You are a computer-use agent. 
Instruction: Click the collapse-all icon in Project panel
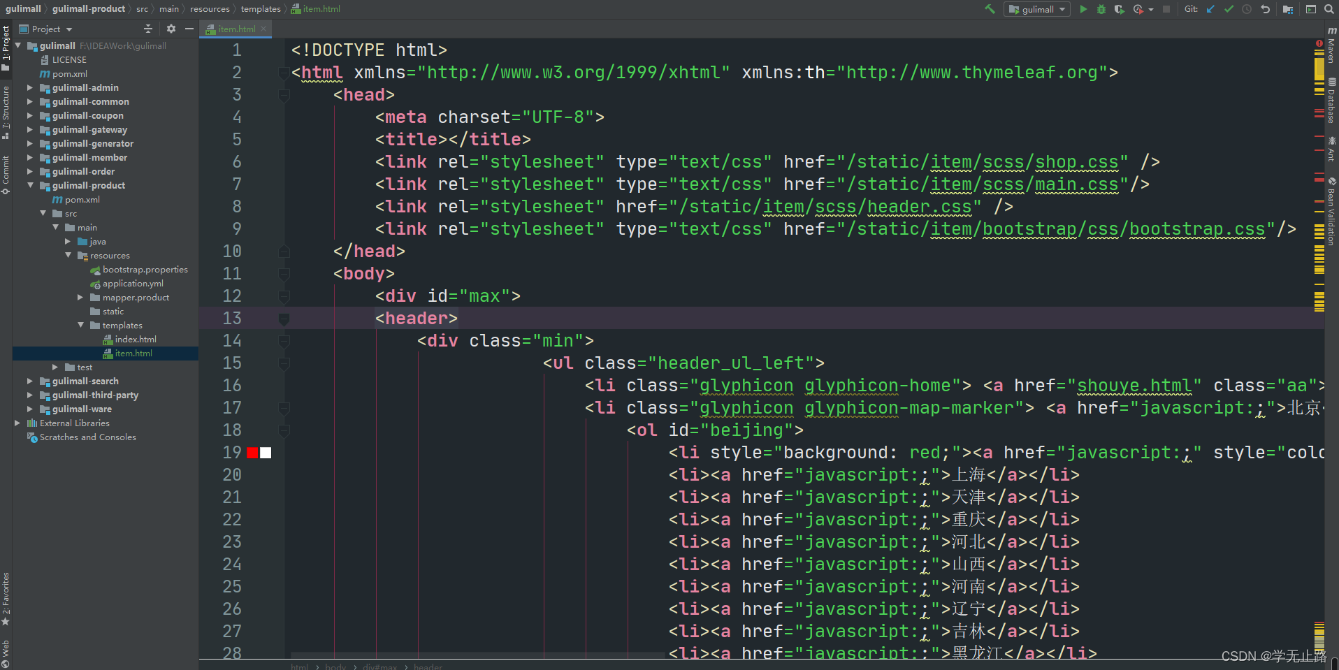point(147,29)
